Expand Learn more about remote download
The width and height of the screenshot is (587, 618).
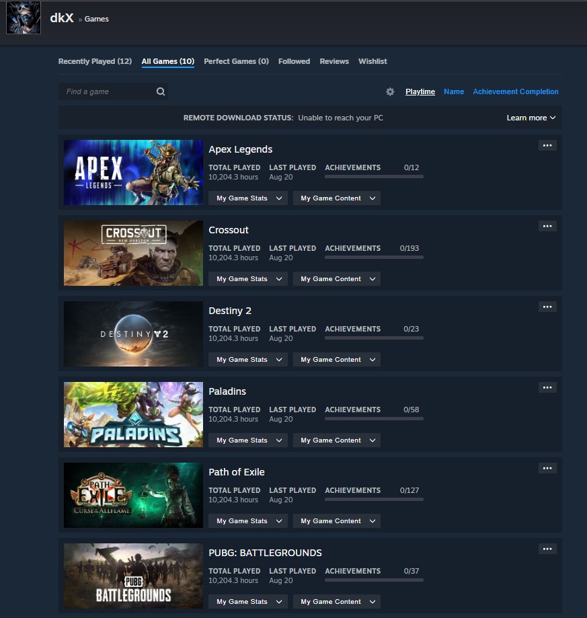coord(531,118)
